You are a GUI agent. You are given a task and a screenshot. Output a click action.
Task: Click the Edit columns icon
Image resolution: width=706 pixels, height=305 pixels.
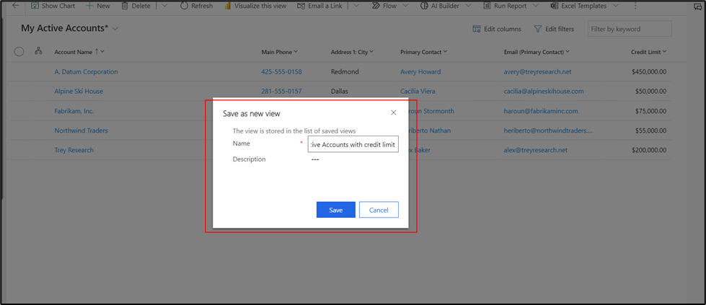pyautogui.click(x=477, y=29)
